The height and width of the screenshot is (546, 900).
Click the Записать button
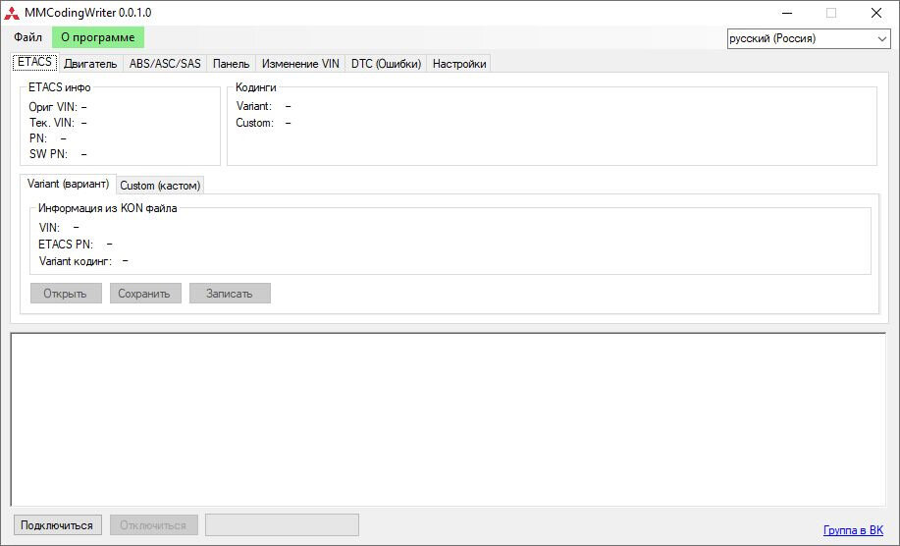[230, 294]
